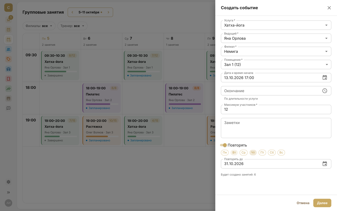This screenshot has height=211, width=337.
Task: Open settings gear in the sidebar
Action: (x=9, y=182)
